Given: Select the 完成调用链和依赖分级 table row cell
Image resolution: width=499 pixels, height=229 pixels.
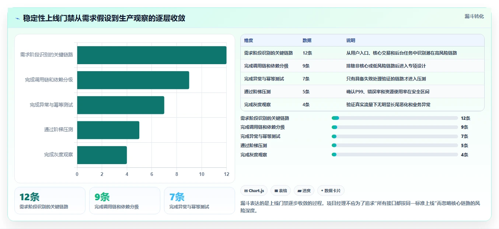Looking at the screenshot, I should [x=266, y=66].
